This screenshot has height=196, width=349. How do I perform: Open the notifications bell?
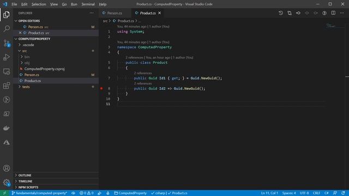[x=343, y=193]
